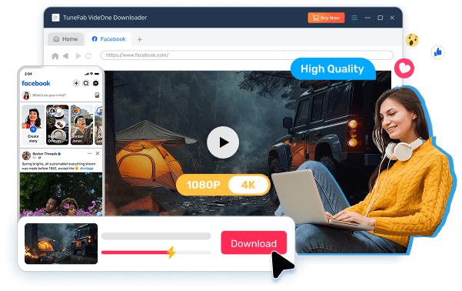Open Messenger icon in phone header
Image resolution: width=462 pixels, height=291 pixels.
(x=96, y=83)
